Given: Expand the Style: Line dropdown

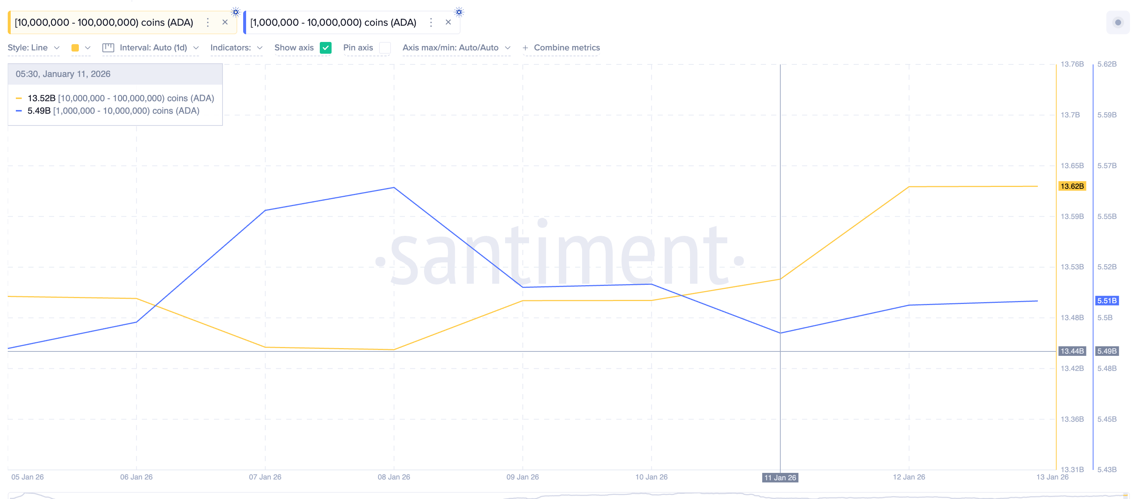Looking at the screenshot, I should 34,47.
